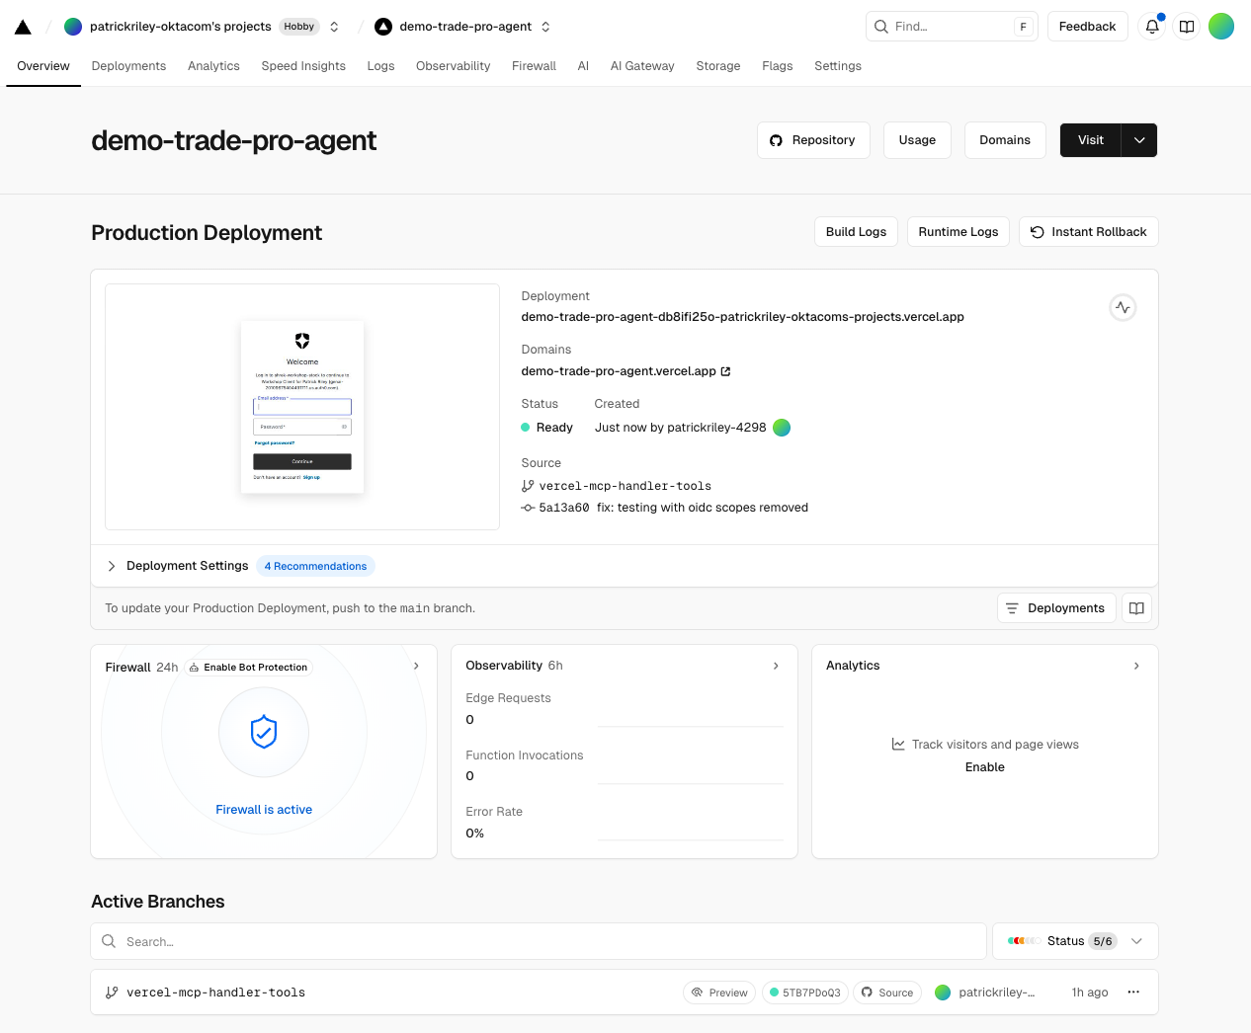
Task: Open the notifications bell
Action: pos(1152,27)
